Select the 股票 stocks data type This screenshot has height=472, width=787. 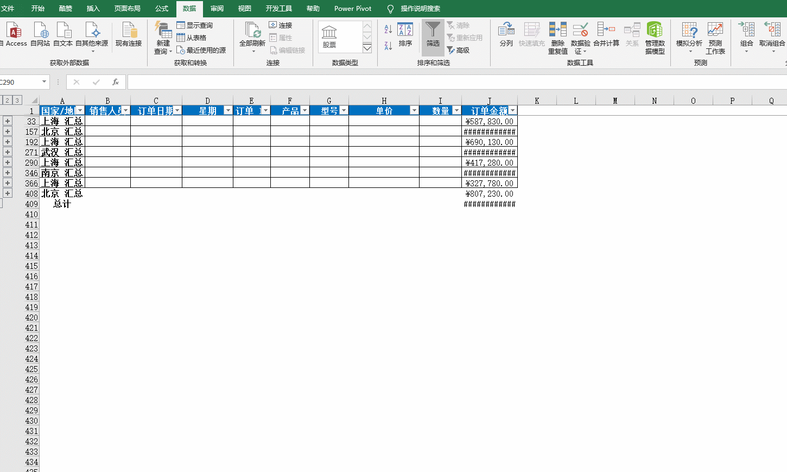(329, 36)
